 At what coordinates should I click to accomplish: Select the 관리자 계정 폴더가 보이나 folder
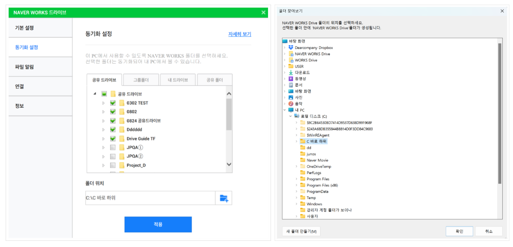[x=329, y=210]
